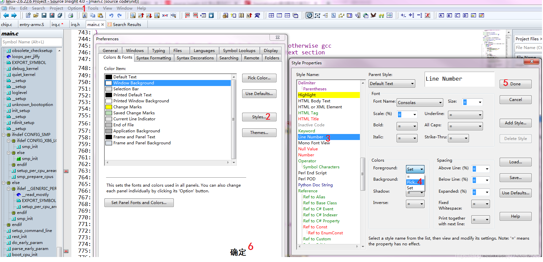Viewport: 543px width, 262px height.
Task: Go back with the blue left arrow
Action: point(6,15)
